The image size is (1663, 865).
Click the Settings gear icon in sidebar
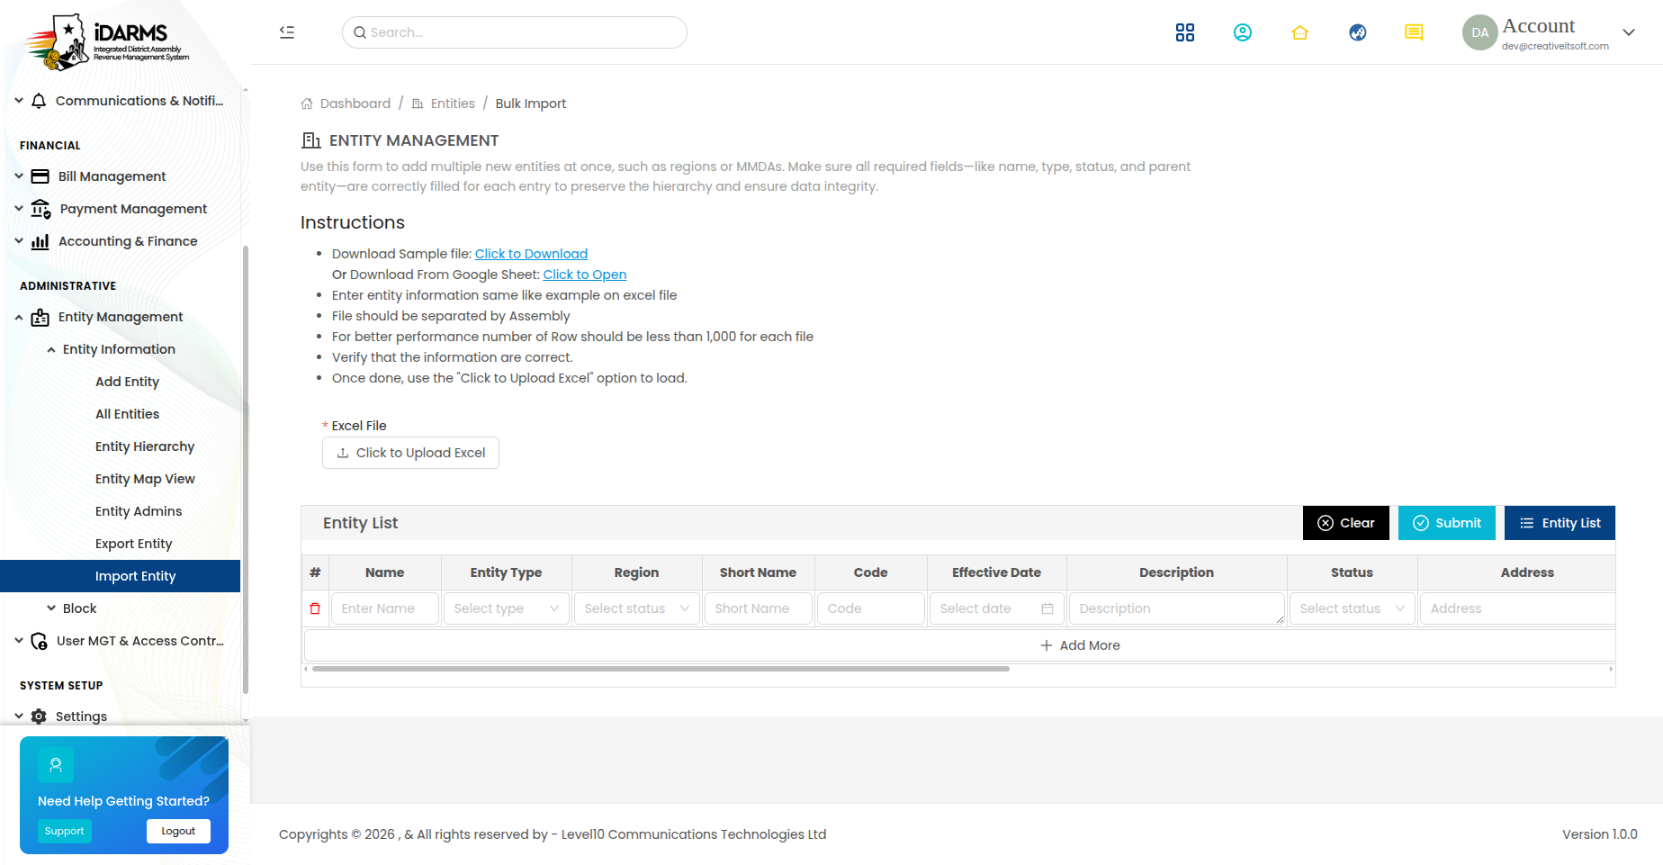coord(39,716)
